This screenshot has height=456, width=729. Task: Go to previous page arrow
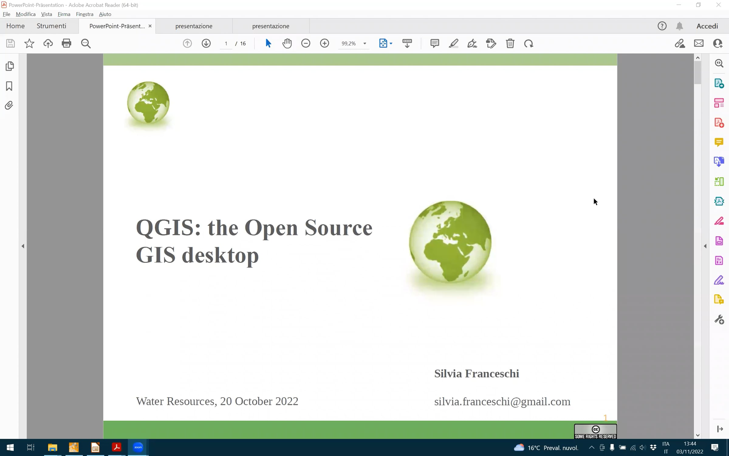coord(187,43)
